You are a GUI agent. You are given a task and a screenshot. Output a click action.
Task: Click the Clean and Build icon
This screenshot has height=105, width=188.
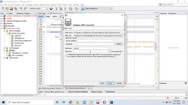(x=61, y=8)
